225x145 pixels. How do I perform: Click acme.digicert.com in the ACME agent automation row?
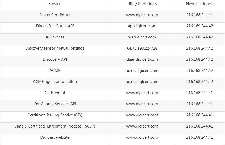click(x=142, y=82)
